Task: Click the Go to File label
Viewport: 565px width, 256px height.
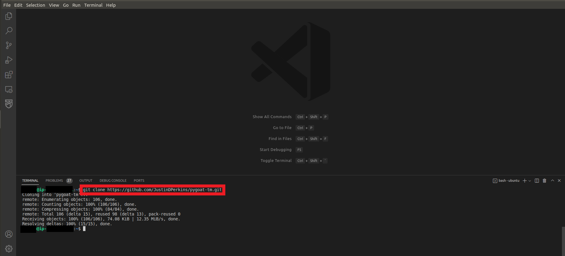Action: (282, 128)
